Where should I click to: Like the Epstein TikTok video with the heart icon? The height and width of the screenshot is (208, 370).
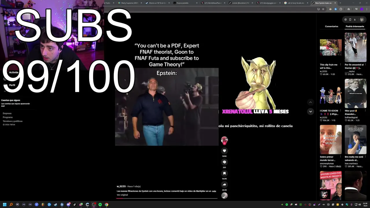[224, 151]
